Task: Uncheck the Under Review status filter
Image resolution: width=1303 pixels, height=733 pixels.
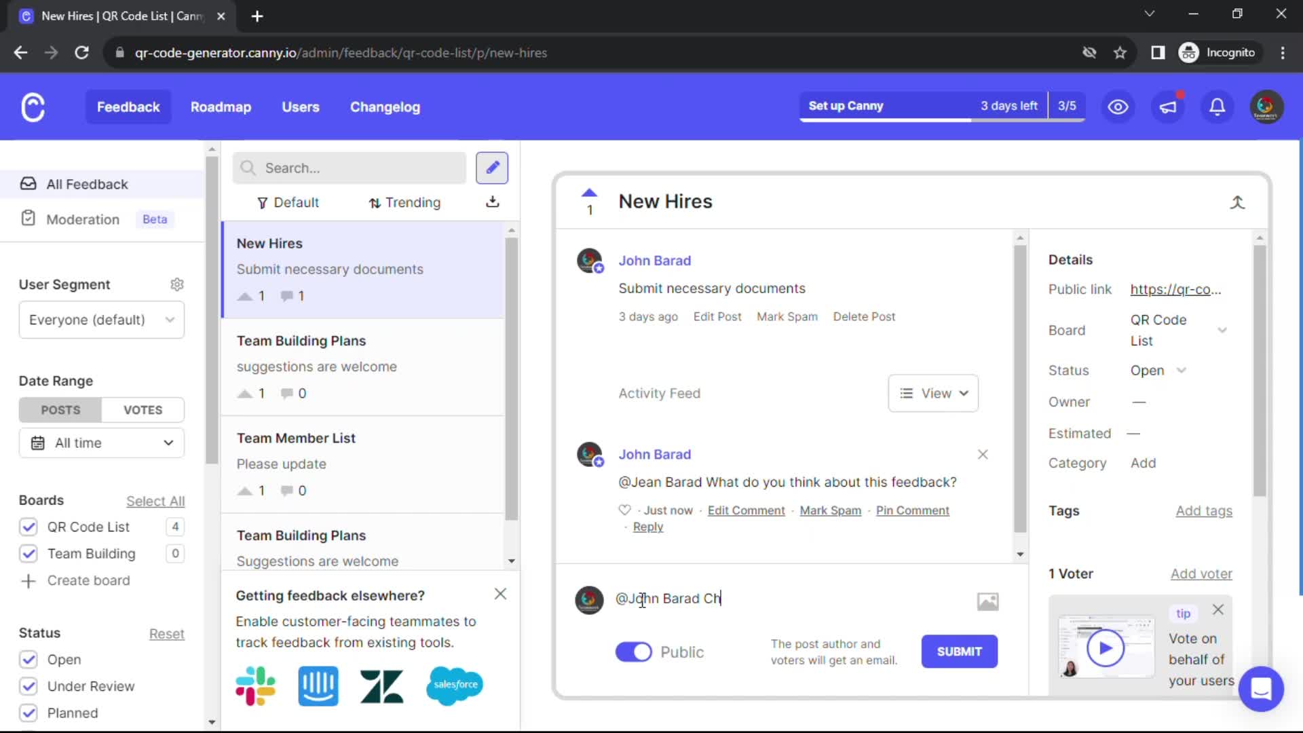Action: (x=29, y=686)
